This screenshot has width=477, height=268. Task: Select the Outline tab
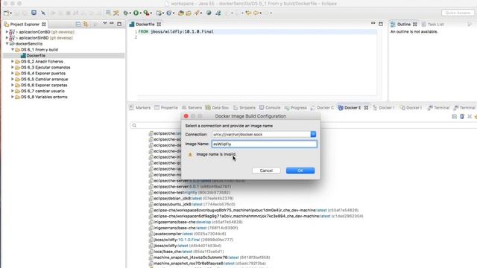(404, 24)
